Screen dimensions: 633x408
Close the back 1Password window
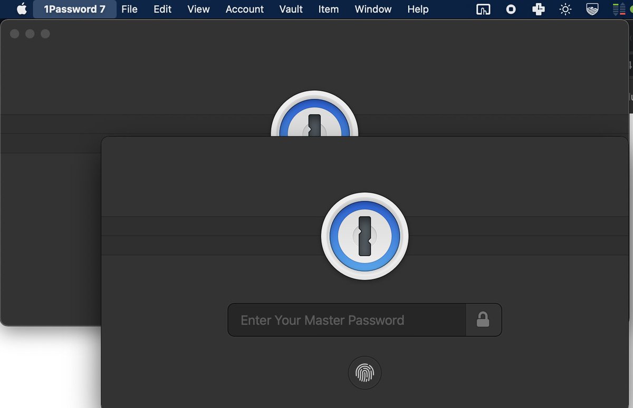15,34
